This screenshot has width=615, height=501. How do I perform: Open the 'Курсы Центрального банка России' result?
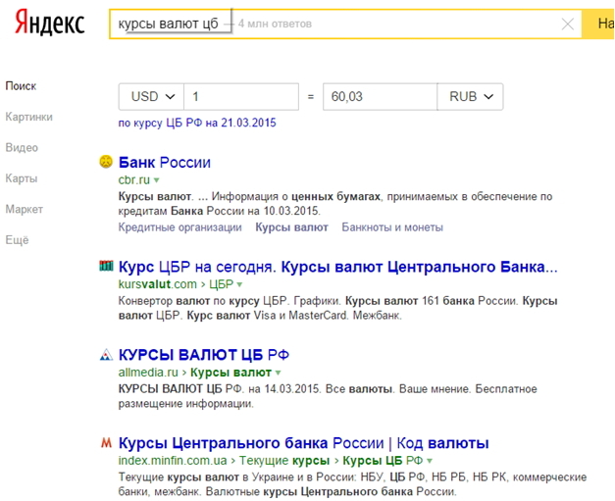tap(304, 443)
